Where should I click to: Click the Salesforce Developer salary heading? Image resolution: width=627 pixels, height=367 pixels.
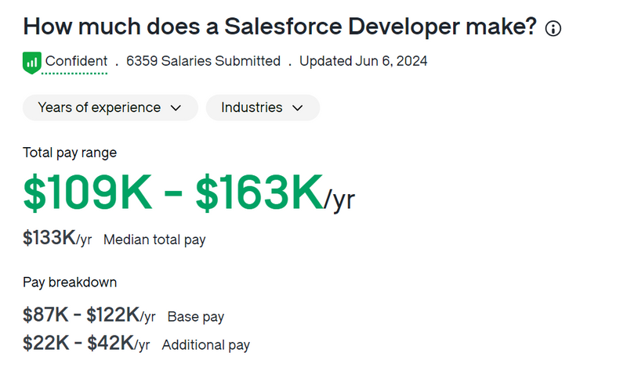[x=280, y=27]
